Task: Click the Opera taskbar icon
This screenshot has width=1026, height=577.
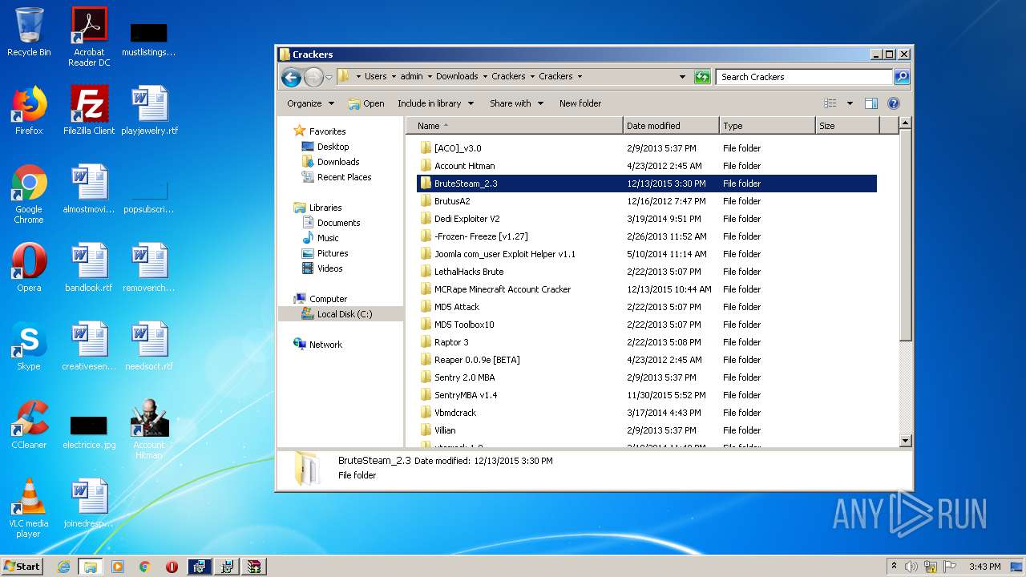Action: click(x=172, y=567)
